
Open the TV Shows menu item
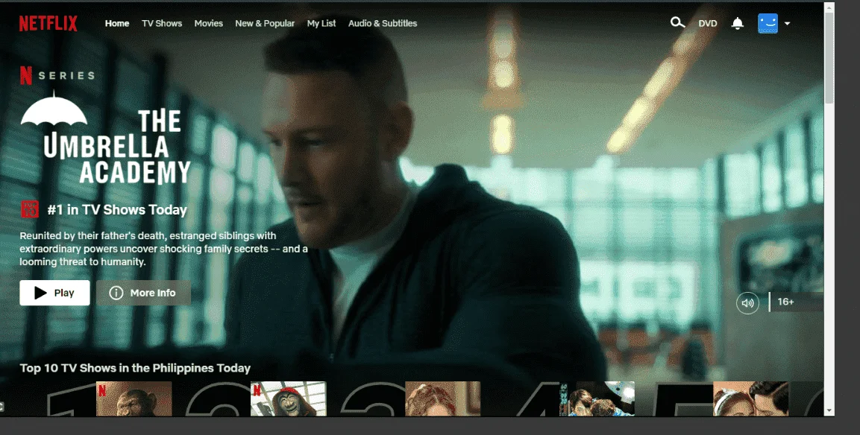162,24
